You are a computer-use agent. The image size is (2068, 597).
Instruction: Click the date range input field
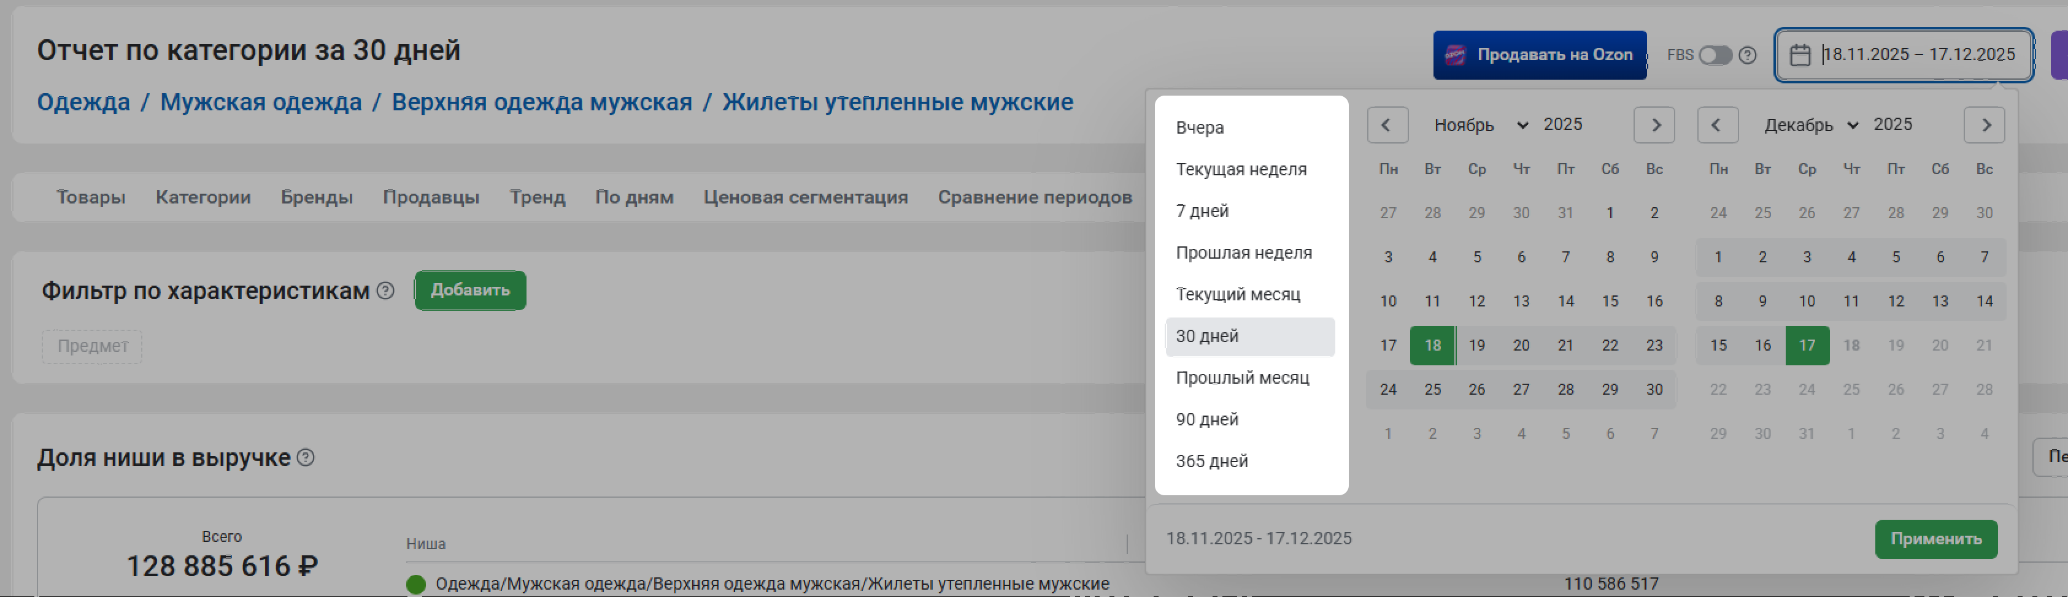tap(1918, 55)
